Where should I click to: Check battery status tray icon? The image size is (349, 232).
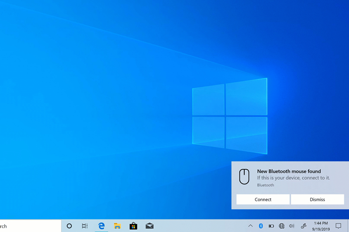pos(271,226)
